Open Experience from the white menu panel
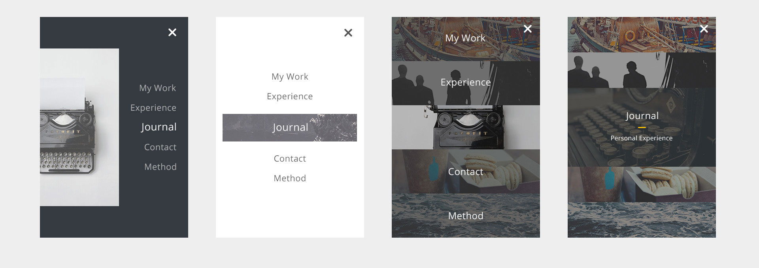The image size is (759, 268). coord(290,96)
